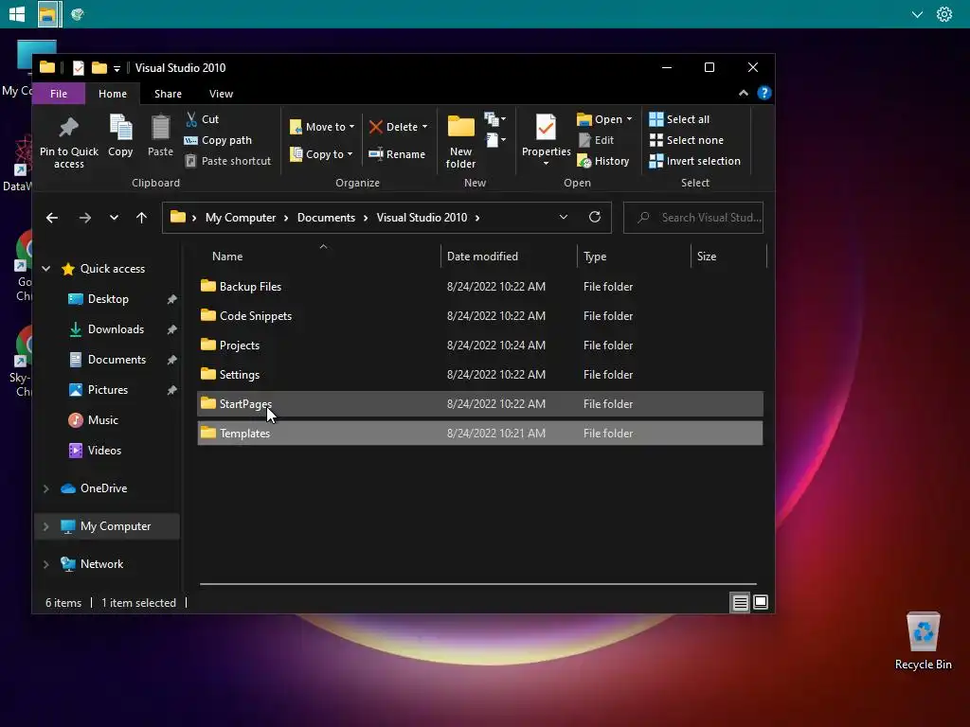Rename the selected folder
Image resolution: width=970 pixels, height=727 pixels.
(x=397, y=154)
